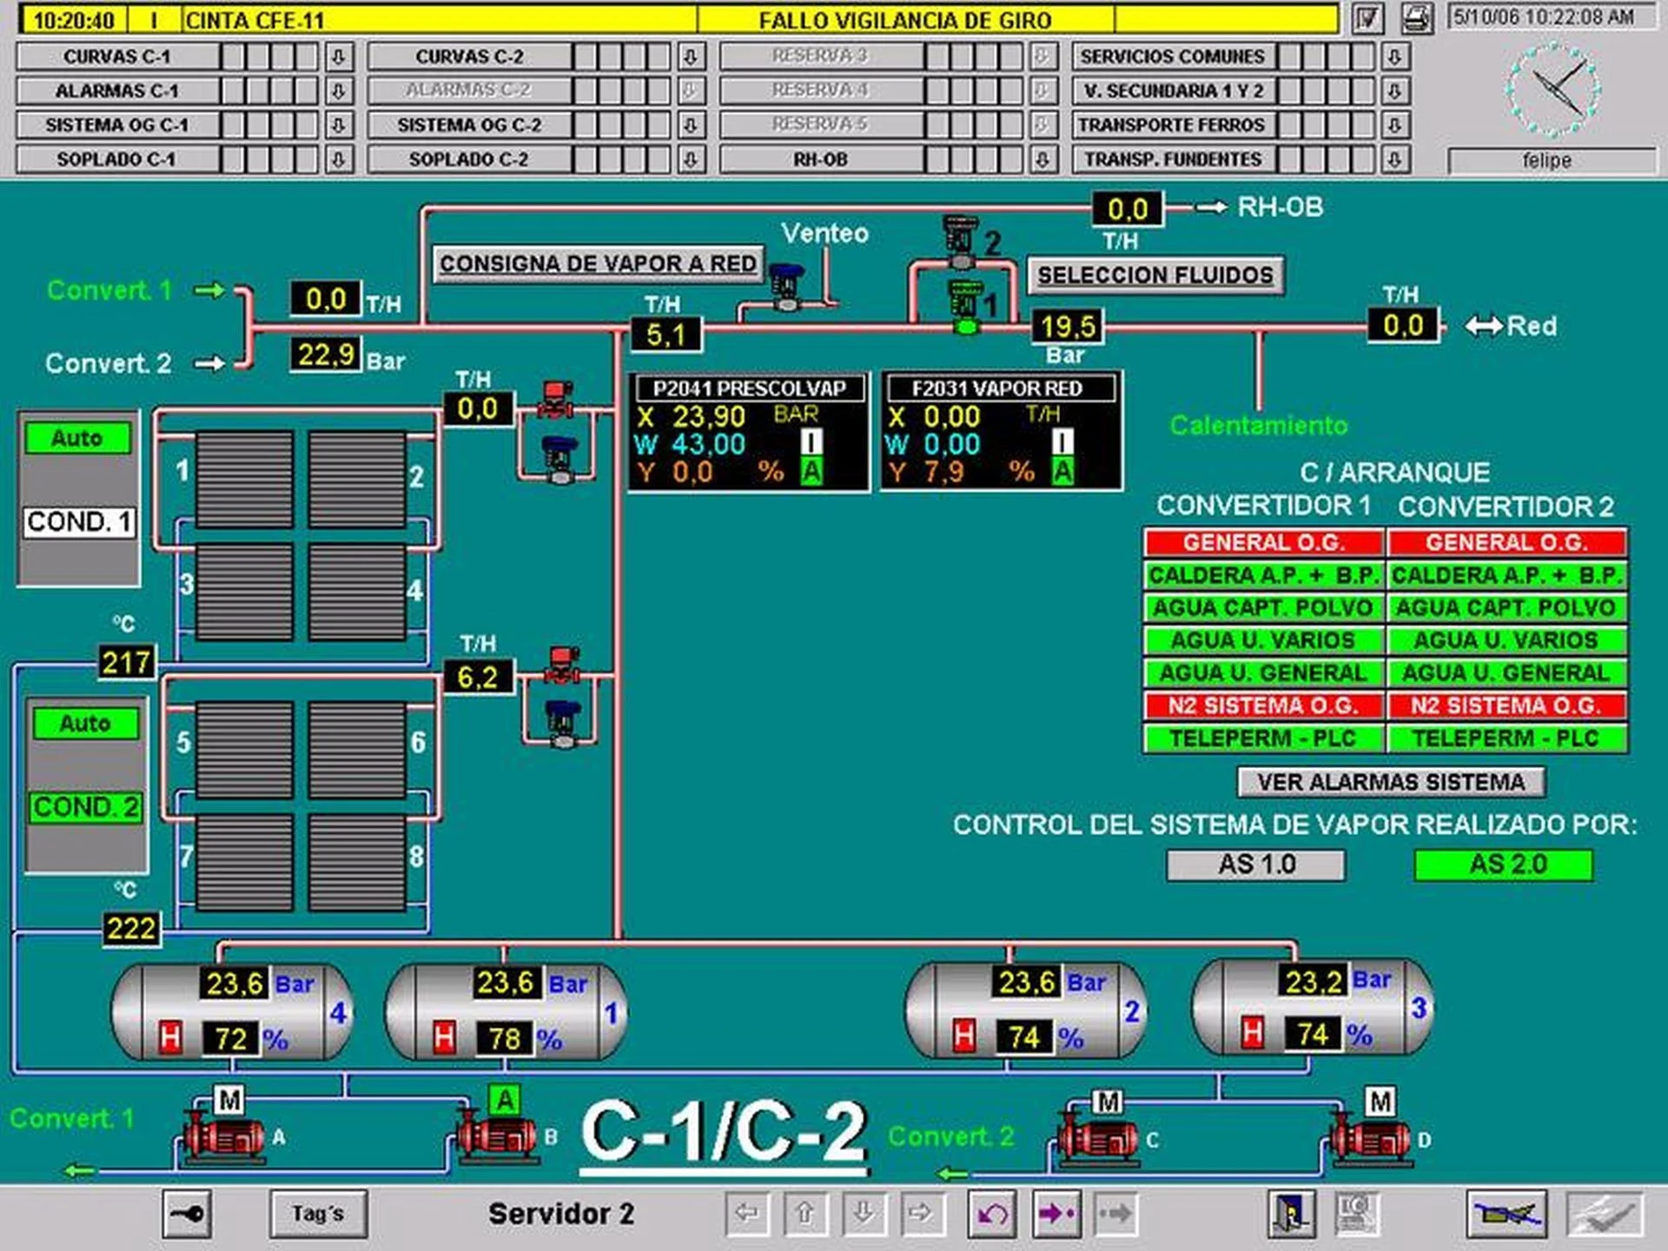
Task: Toggle the A mode indicator on pump B
Action: tap(504, 1102)
